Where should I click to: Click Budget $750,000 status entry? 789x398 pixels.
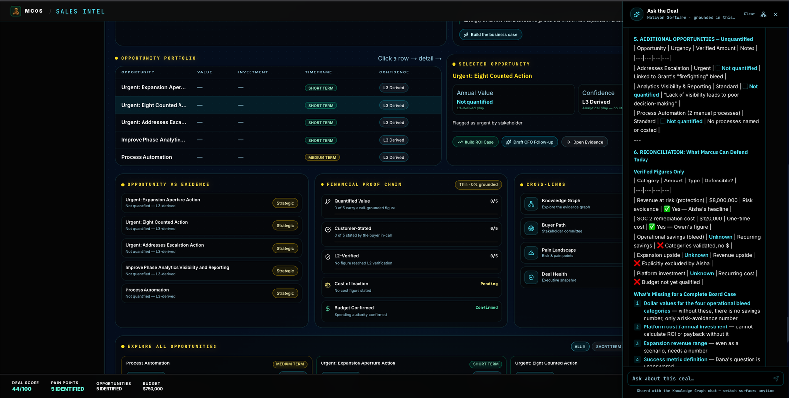point(153,386)
